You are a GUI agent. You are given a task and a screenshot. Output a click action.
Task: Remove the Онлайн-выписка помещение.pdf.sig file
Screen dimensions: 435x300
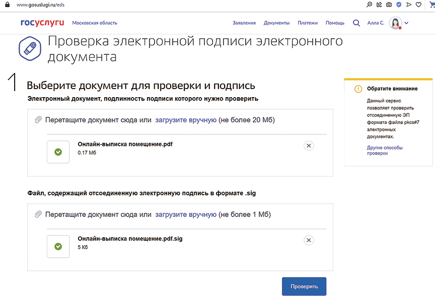click(309, 240)
